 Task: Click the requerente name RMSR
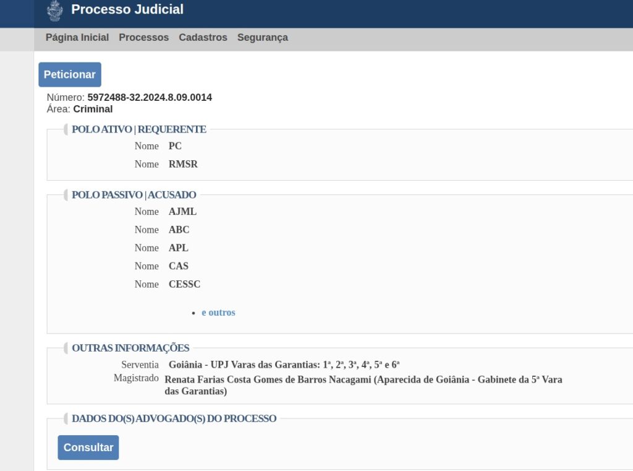tap(183, 165)
